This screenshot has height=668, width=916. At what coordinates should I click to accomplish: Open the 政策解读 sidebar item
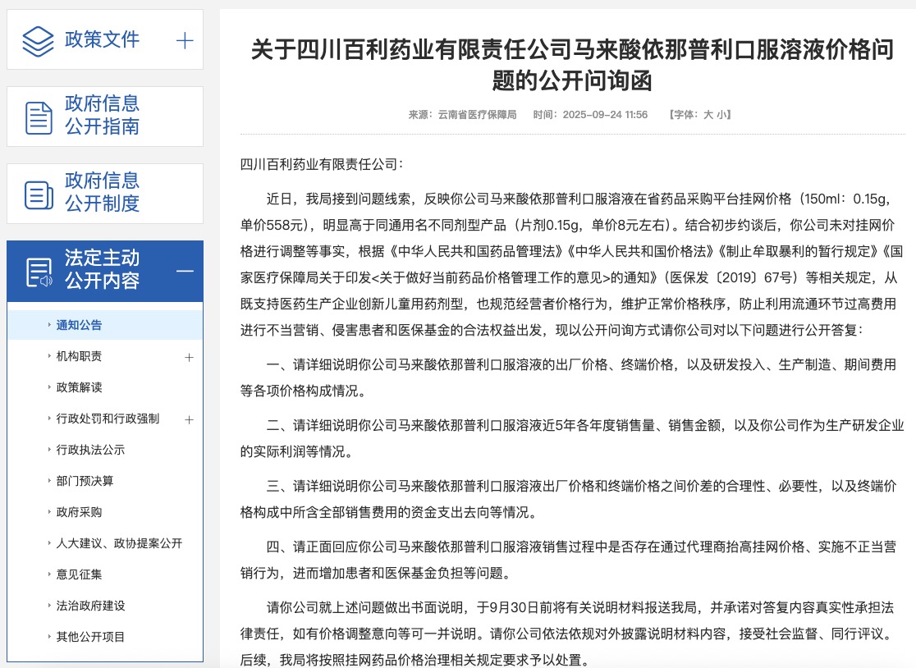[x=79, y=387]
